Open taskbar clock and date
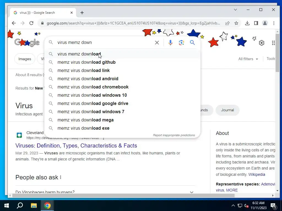This screenshot has height=211, width=282. point(258,206)
